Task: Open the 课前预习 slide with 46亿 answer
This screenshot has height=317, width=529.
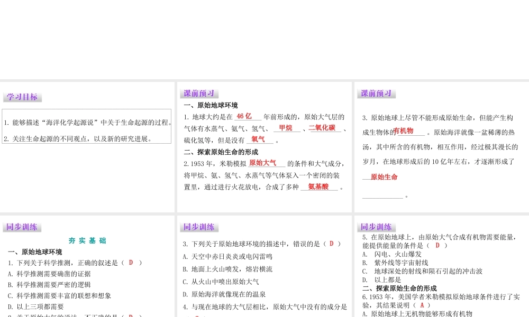Action: tap(264, 147)
